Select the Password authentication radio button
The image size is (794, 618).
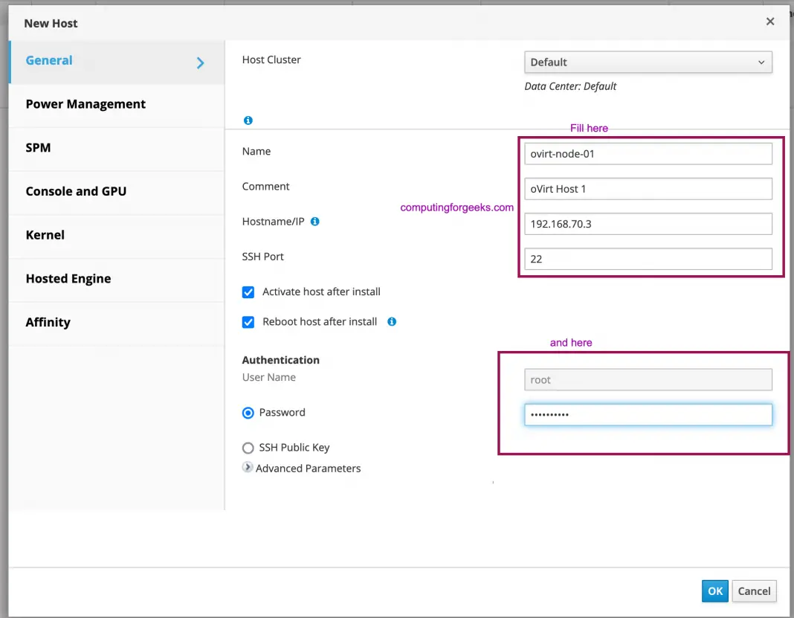[x=248, y=412]
